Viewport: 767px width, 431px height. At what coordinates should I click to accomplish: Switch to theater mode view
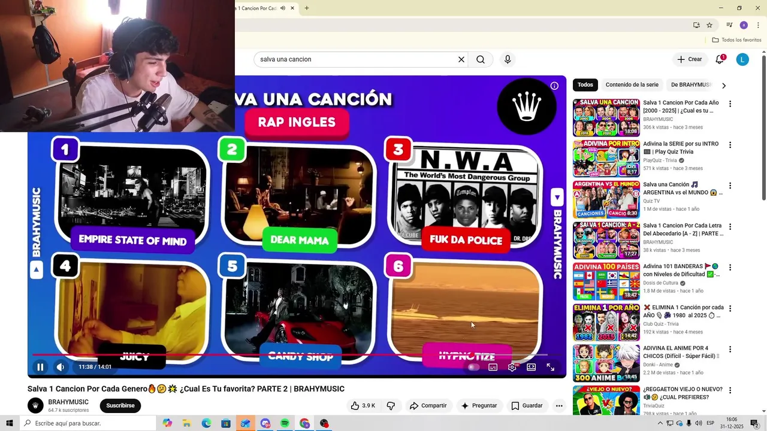531,367
